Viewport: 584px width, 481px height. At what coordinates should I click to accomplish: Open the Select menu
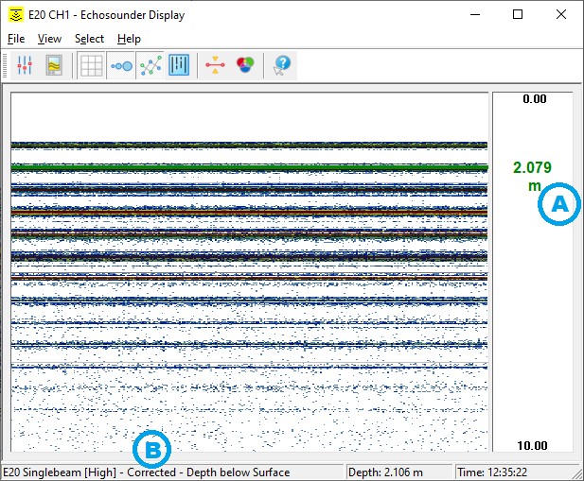tap(89, 39)
